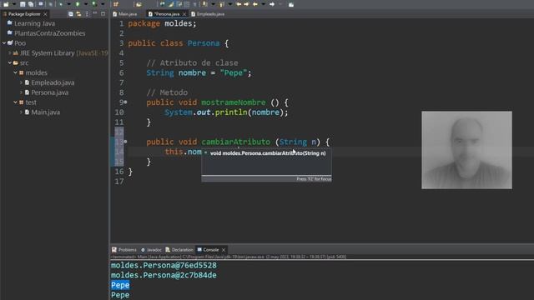This screenshot has height=300, width=534.
Task: Close the Package Explorer view tab
Action: (45, 14)
